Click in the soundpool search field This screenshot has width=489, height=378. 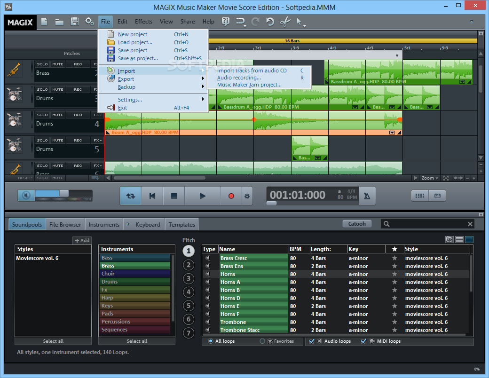pyautogui.click(x=428, y=224)
